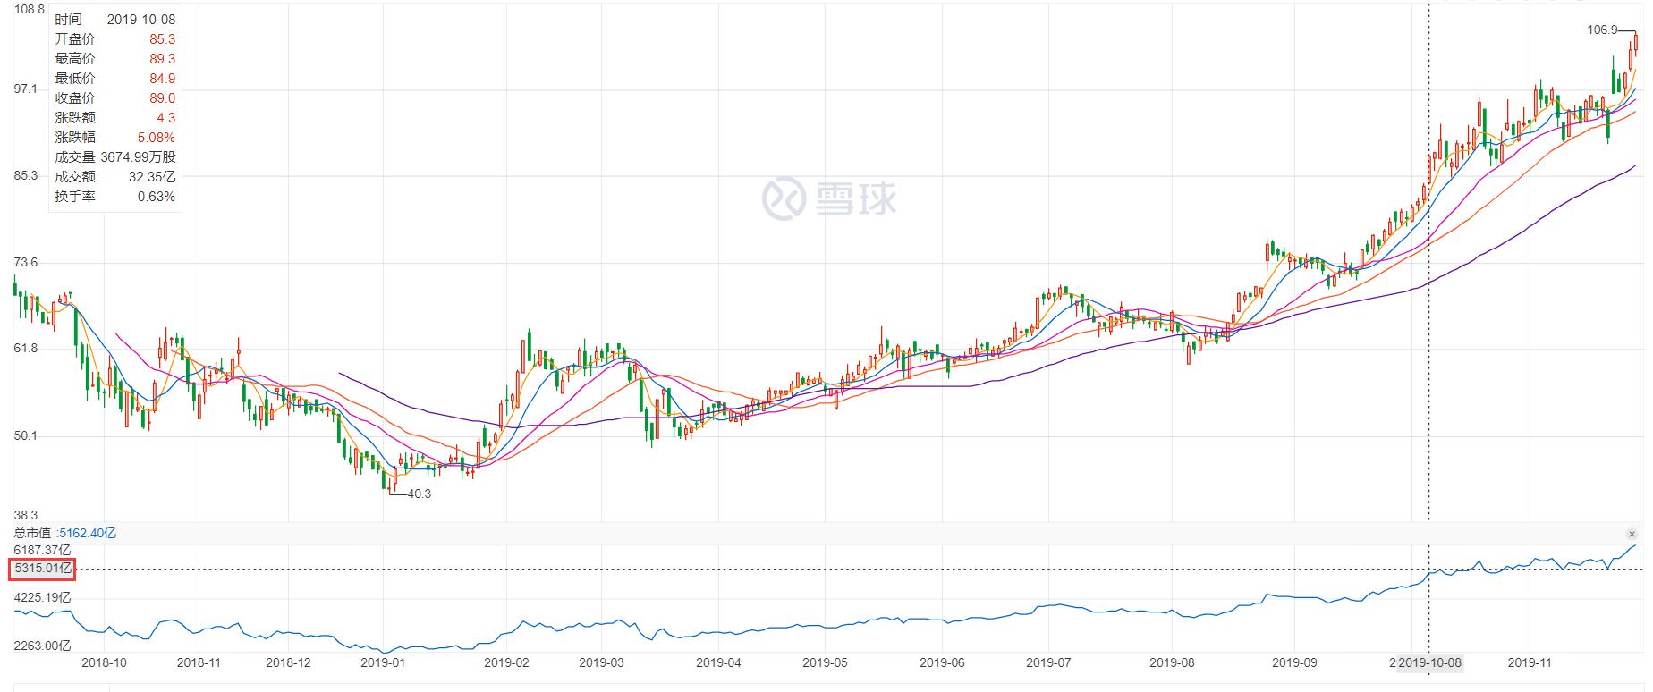
Task: Select the 成交量 3674.99万股 tooltip row
Action: tap(114, 157)
